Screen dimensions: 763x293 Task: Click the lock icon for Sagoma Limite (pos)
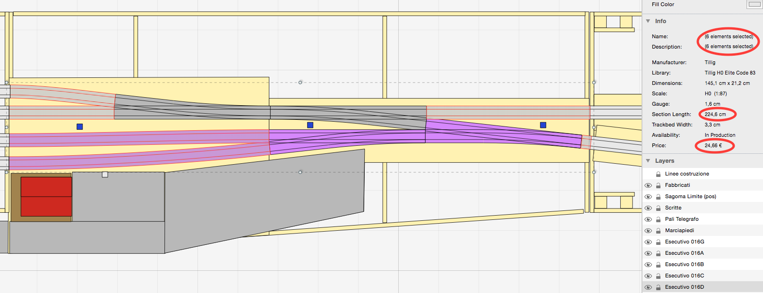[x=658, y=197]
